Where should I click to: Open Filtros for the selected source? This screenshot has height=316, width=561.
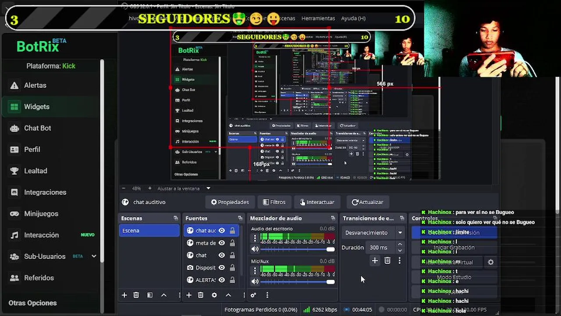pyautogui.click(x=274, y=202)
